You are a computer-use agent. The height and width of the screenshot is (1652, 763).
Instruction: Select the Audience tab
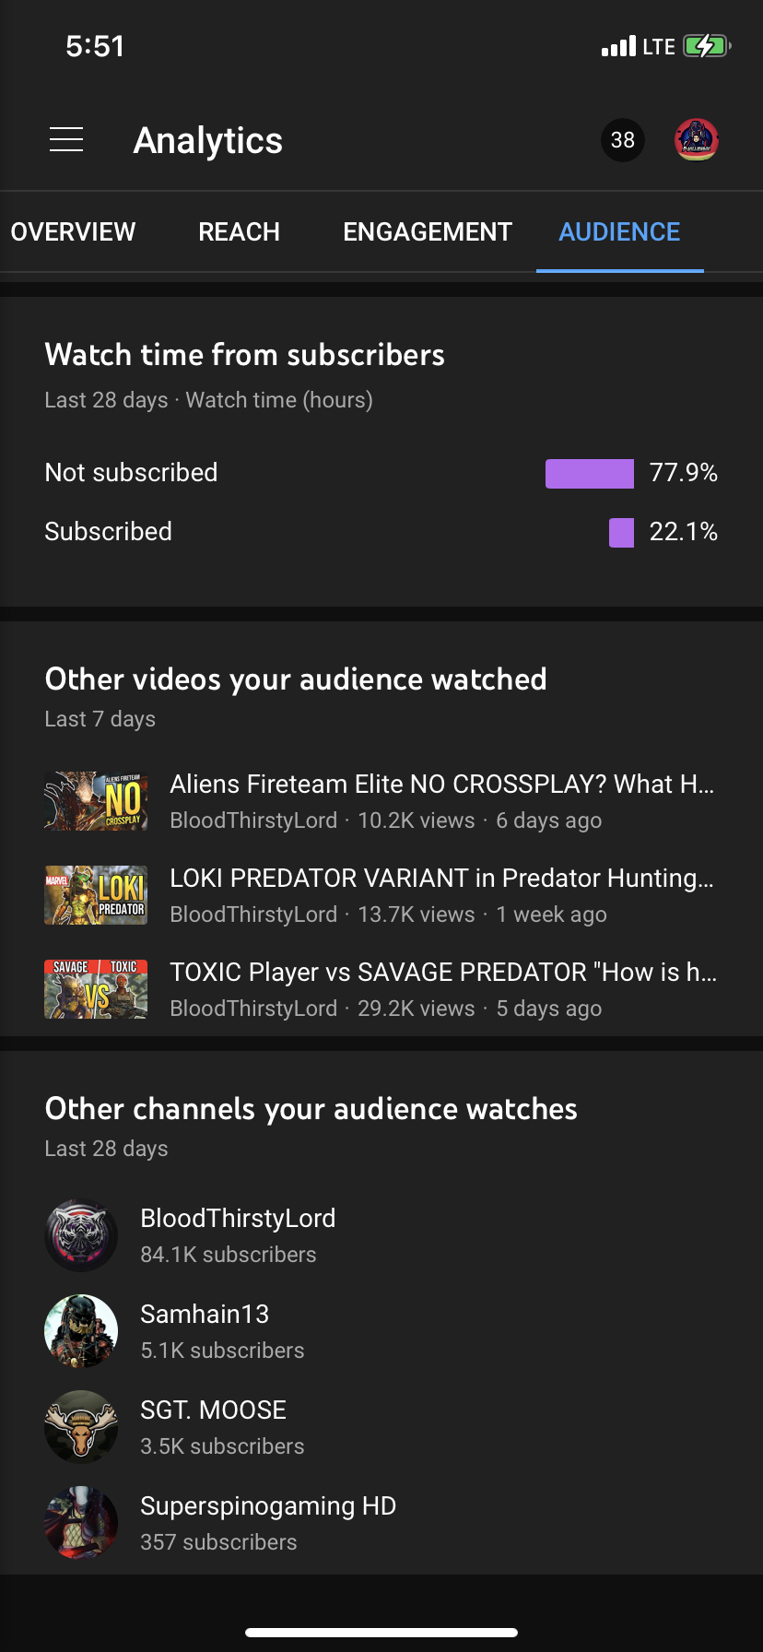[619, 232]
